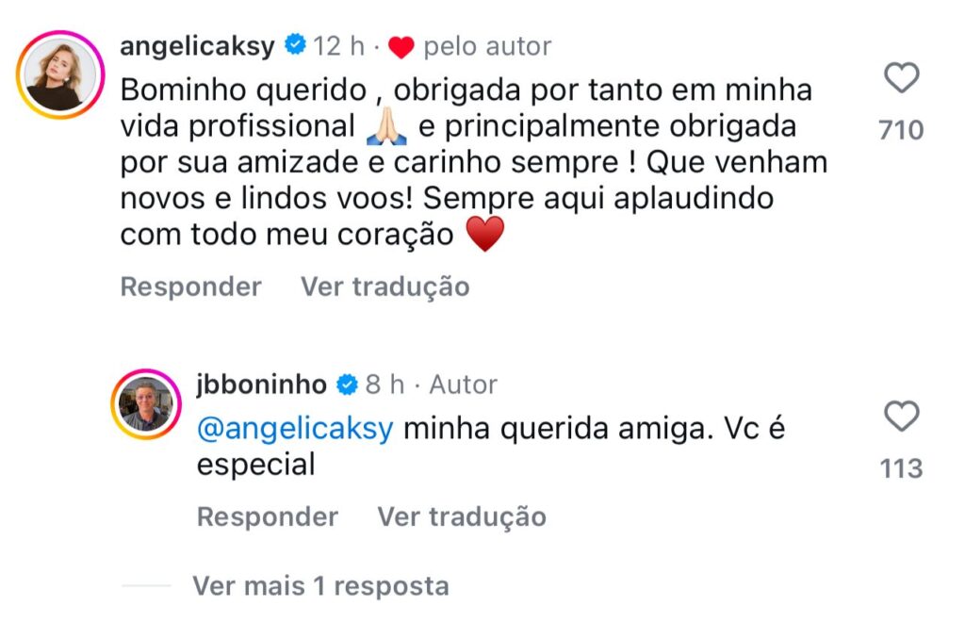Click the red heart 'pelo autor' icon
This screenshot has width=965, height=622.
point(401,46)
